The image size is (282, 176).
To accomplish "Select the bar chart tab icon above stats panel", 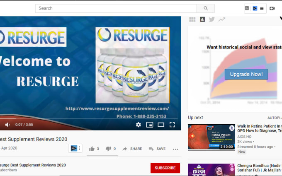I will [x=202, y=19].
